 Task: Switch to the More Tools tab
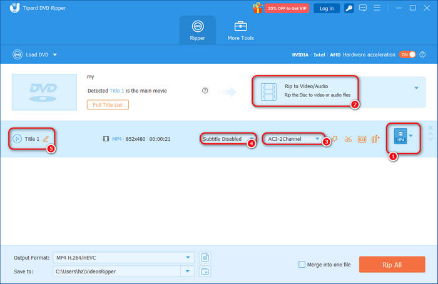pyautogui.click(x=240, y=30)
